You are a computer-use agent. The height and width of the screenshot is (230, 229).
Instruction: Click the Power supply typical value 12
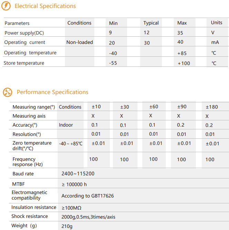pos(146,33)
